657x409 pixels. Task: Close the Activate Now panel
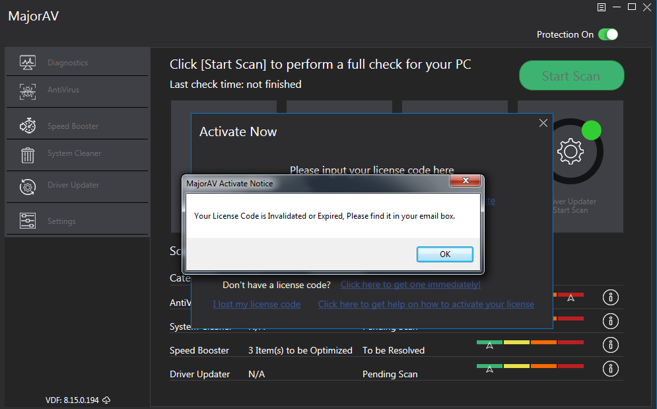pyautogui.click(x=543, y=123)
